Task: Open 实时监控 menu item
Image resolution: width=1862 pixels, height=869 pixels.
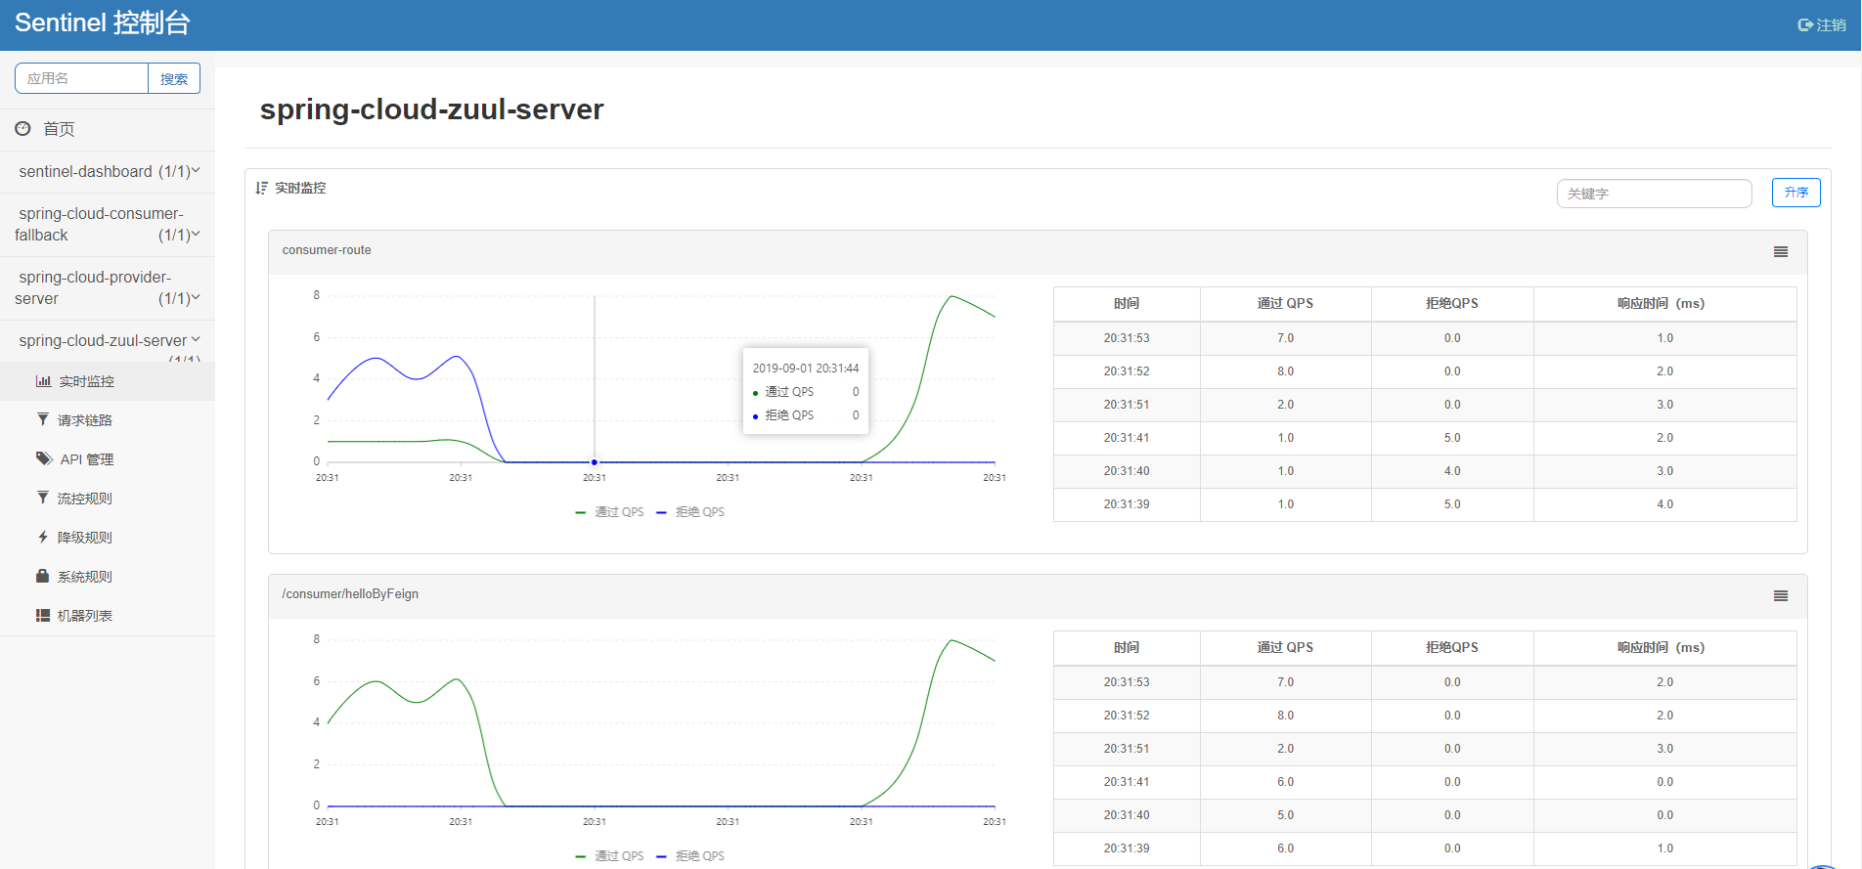Action: [x=108, y=381]
